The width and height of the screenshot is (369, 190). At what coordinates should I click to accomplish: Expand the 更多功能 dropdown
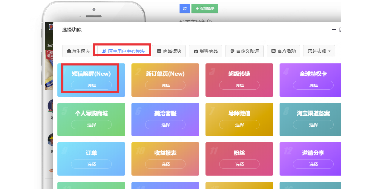coord(319,51)
